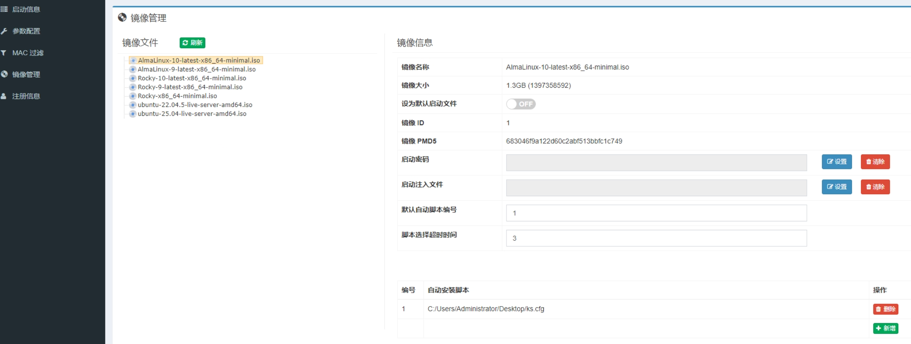Click 设置 for 启动注入文件
Viewport: 911px width, 344px height.
[837, 187]
